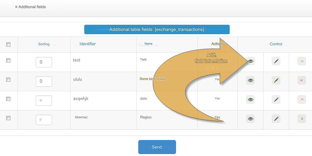The width and height of the screenshot is (312, 156).
Task: Click the Additional table fields header button
Action: click(157, 30)
